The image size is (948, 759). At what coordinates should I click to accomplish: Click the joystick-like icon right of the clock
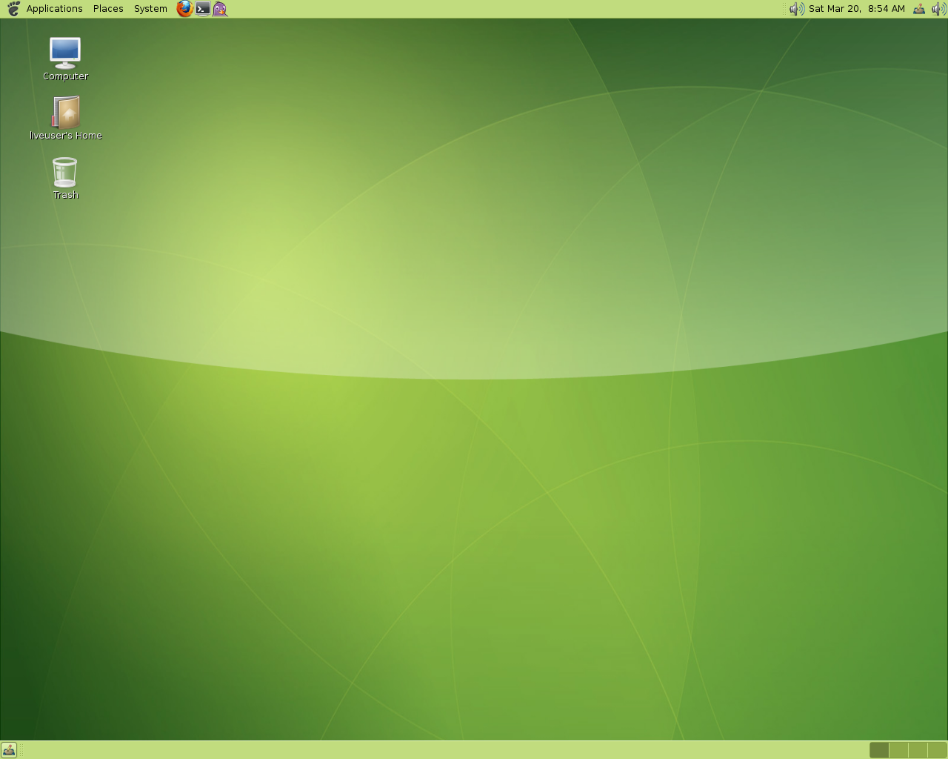click(919, 9)
